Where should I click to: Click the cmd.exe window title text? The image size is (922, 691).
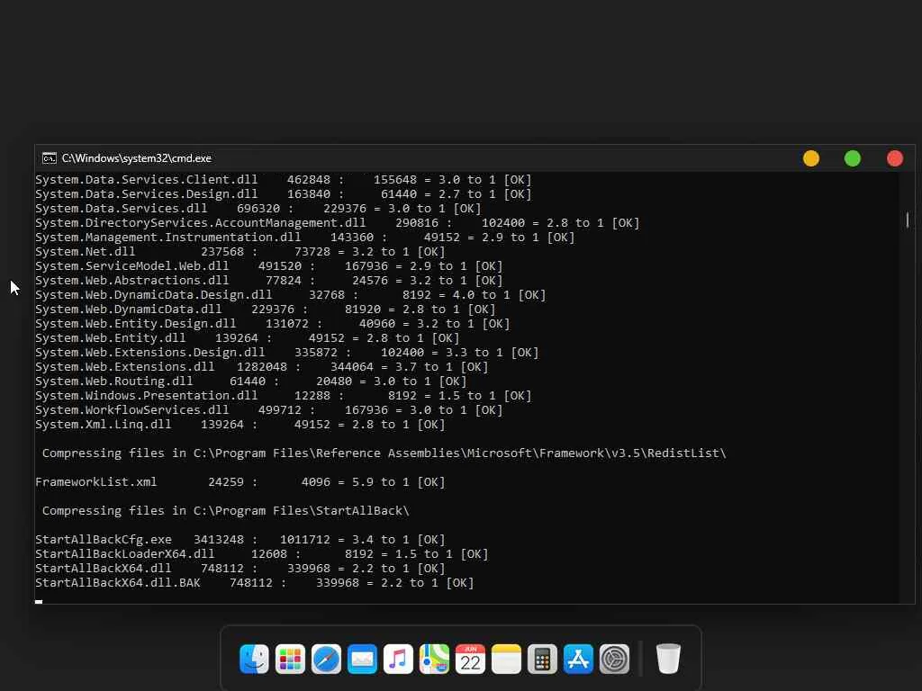tap(137, 158)
